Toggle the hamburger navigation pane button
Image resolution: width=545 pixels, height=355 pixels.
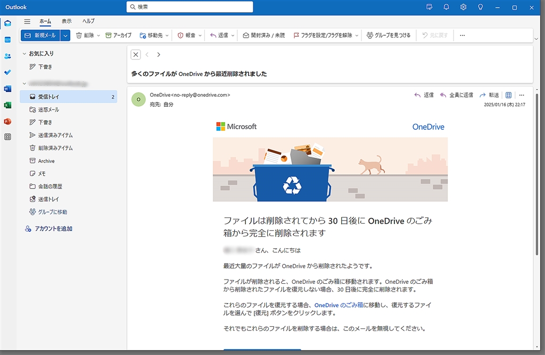click(27, 21)
